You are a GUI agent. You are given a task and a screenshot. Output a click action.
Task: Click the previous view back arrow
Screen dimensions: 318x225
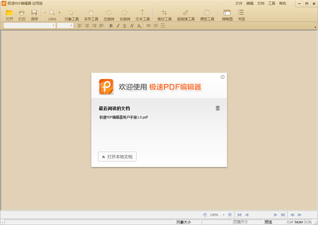pyautogui.click(x=292, y=214)
